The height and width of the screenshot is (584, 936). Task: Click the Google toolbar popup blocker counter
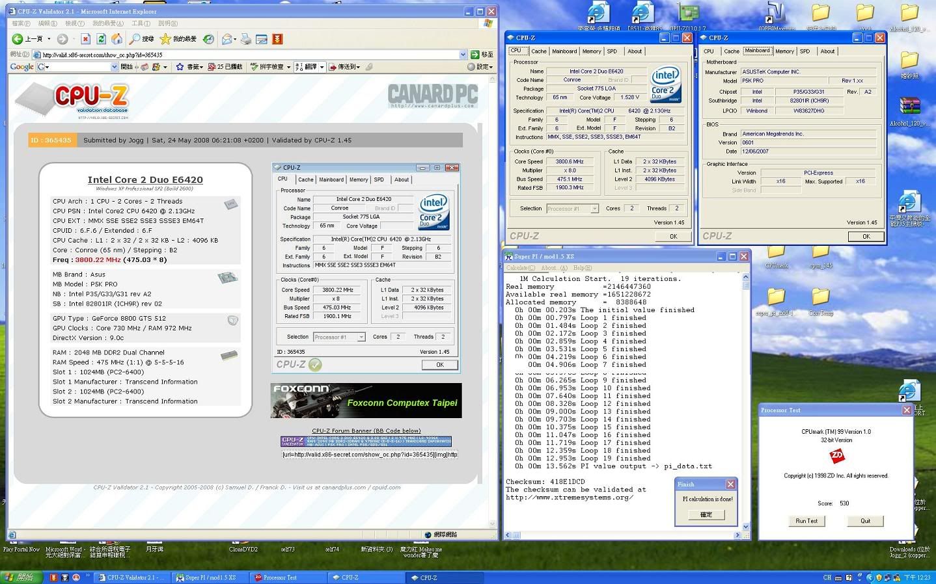[225, 66]
